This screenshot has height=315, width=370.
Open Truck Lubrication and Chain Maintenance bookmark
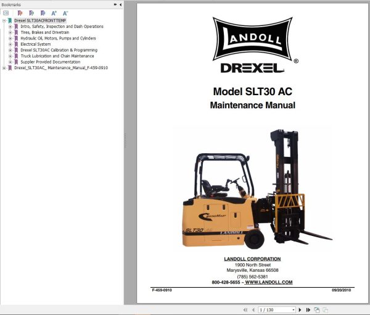57,56
